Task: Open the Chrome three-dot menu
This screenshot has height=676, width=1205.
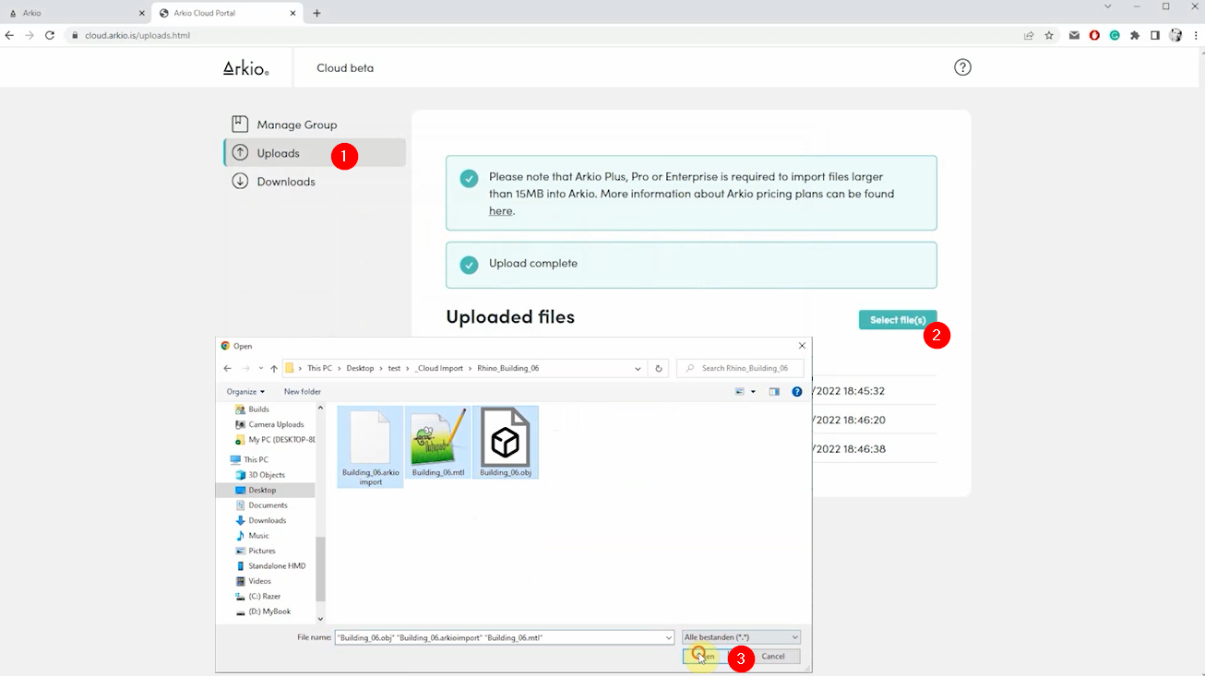Action: coord(1196,35)
